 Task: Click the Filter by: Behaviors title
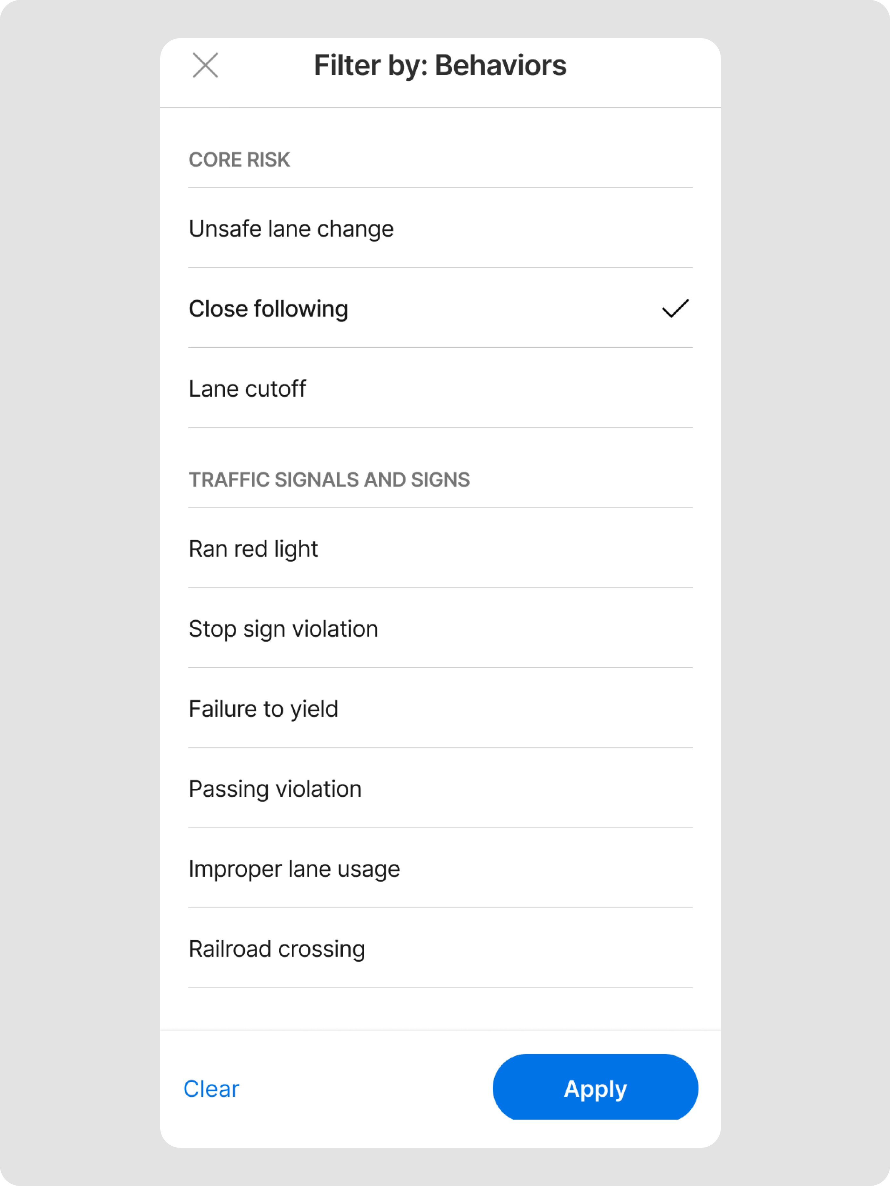coord(440,65)
